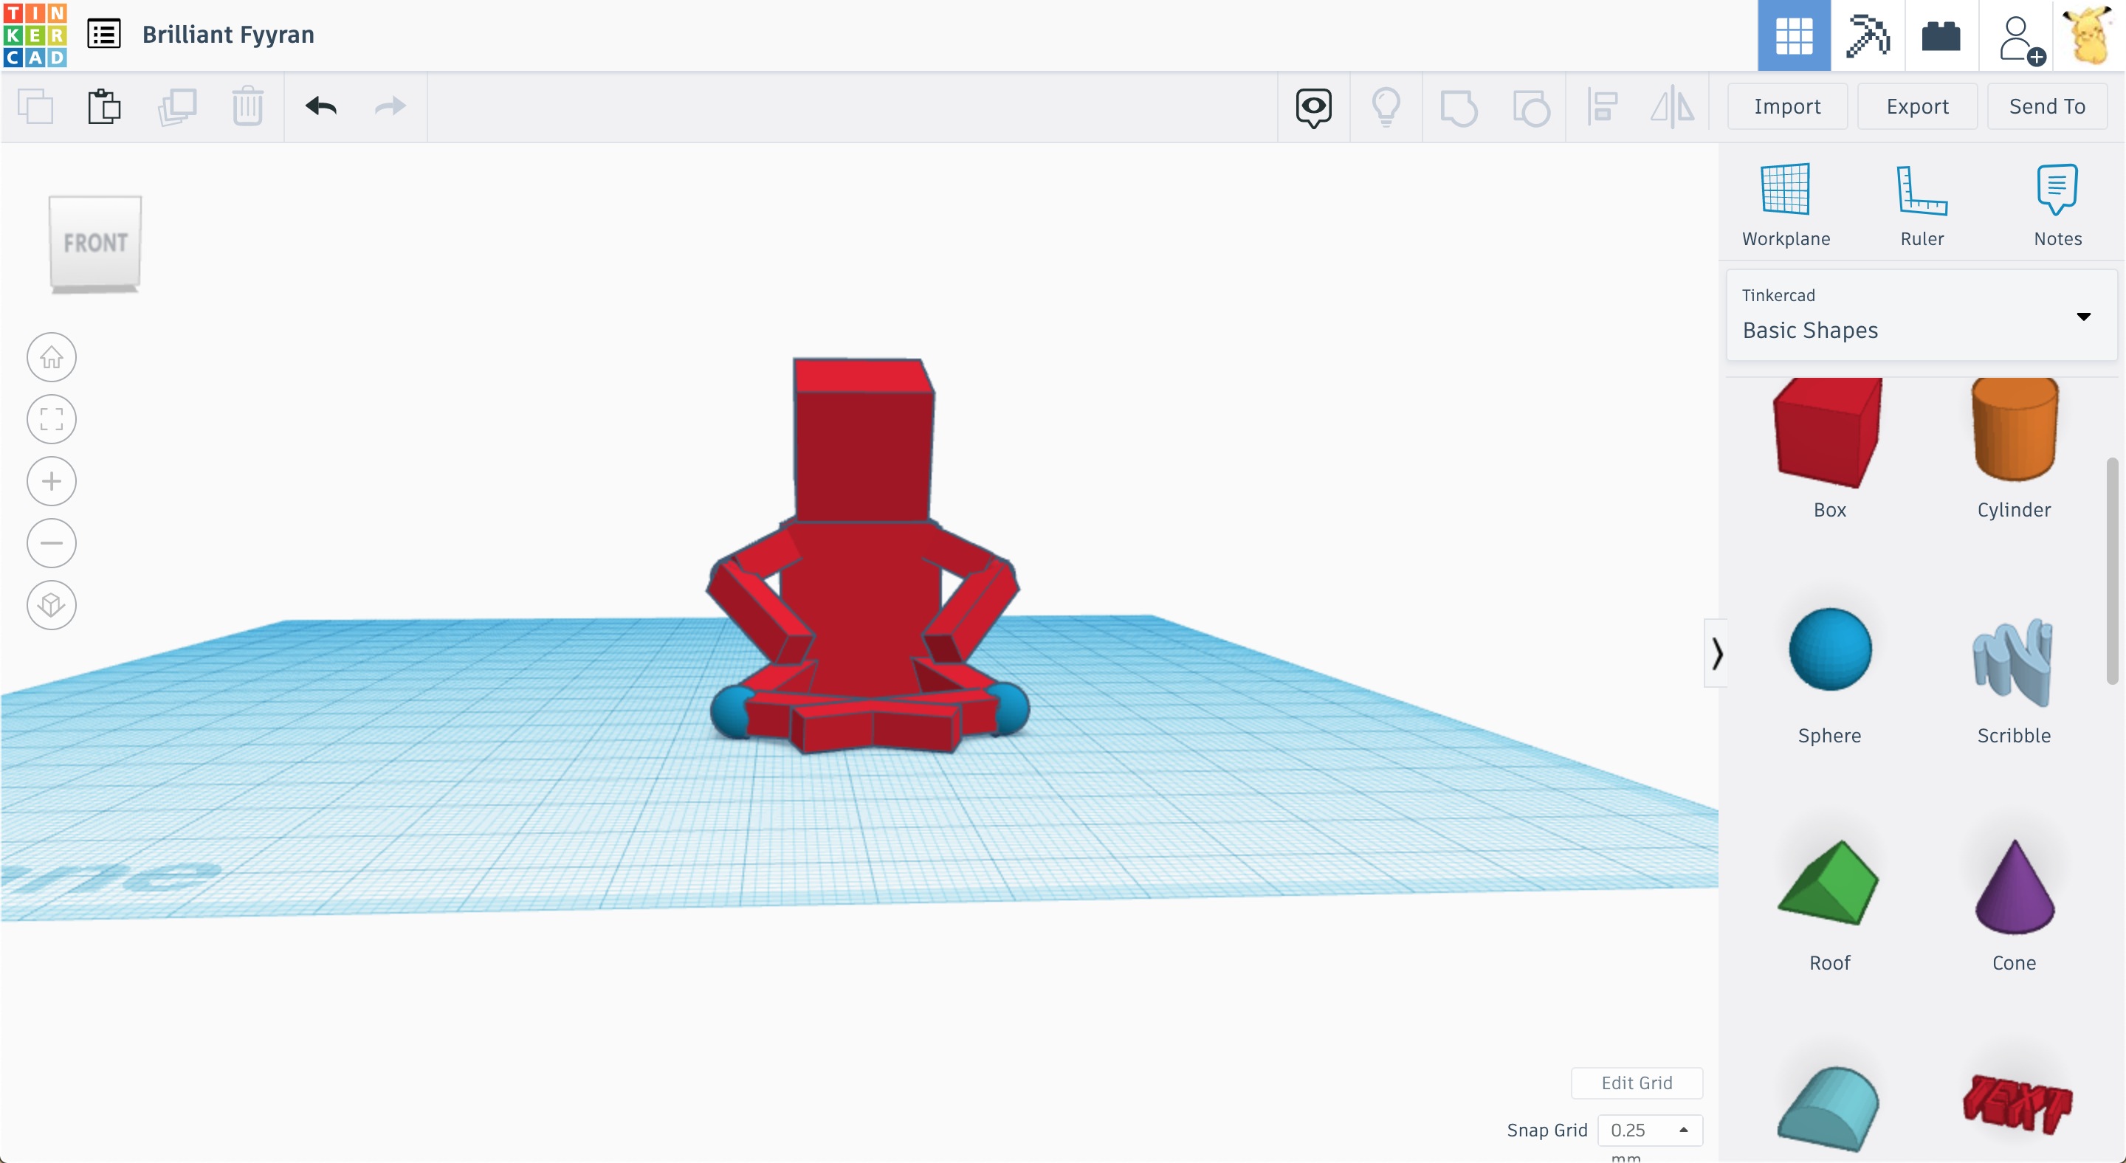This screenshot has width=2126, height=1163.
Task: Click the design name Brilliant Fyyran
Action: click(228, 35)
